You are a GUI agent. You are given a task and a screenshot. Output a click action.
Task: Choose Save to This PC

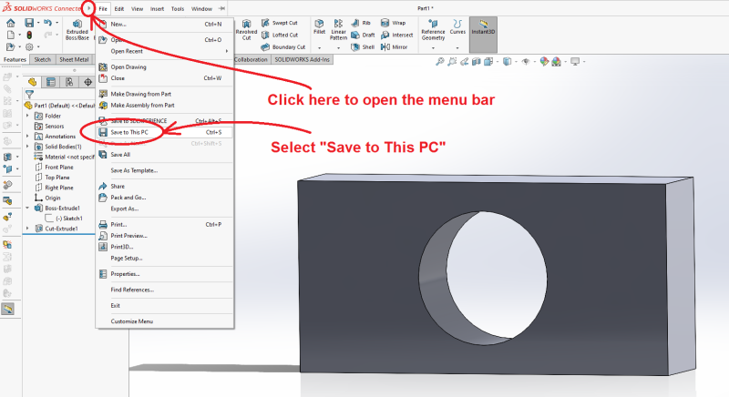139,131
